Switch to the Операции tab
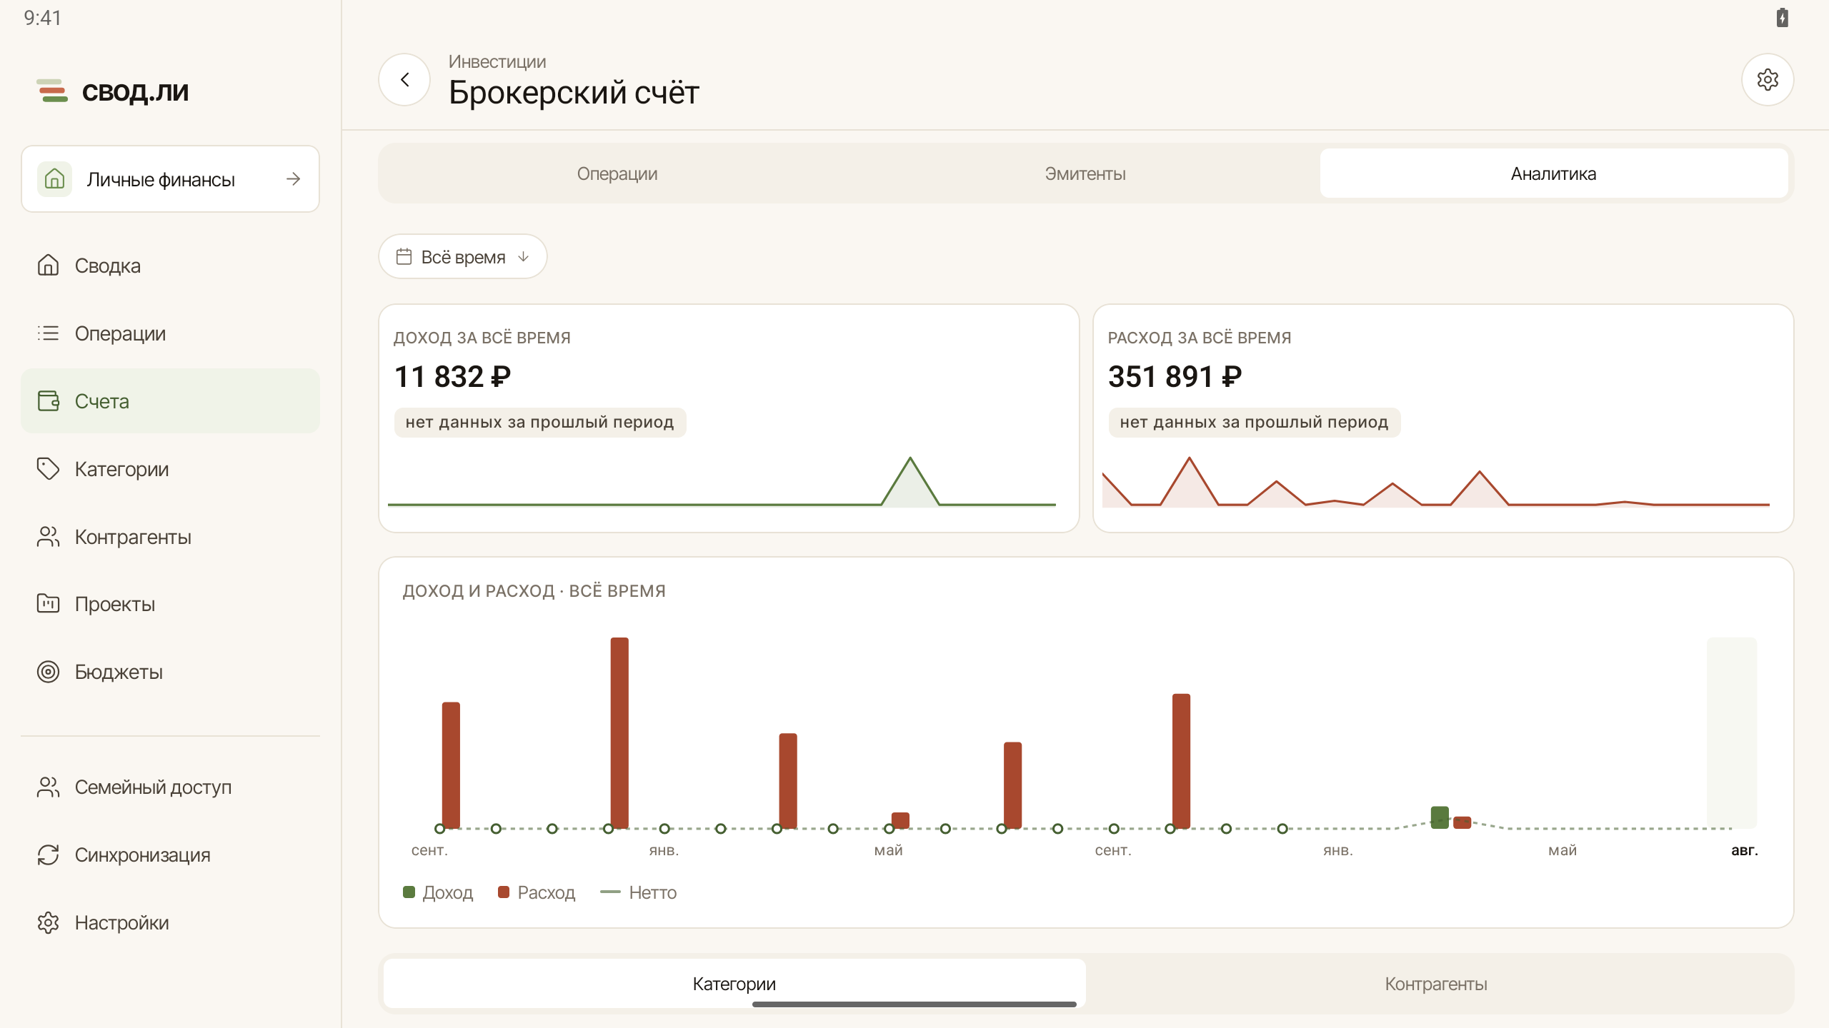1829x1028 pixels. tap(617, 173)
